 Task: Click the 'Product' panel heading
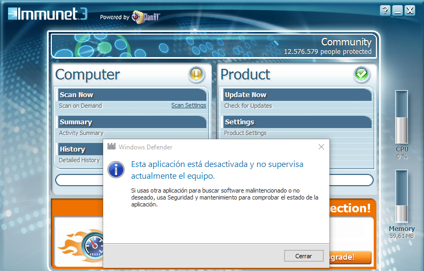coord(245,74)
